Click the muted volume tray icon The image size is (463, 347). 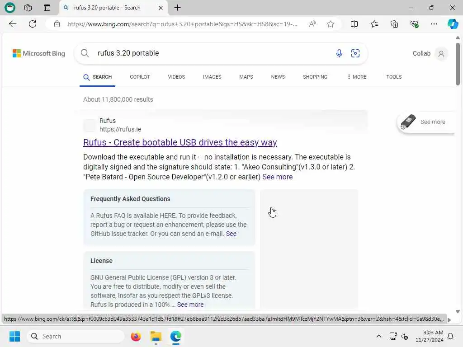tap(405, 336)
